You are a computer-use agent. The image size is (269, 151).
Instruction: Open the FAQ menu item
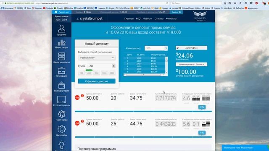click(138, 18)
